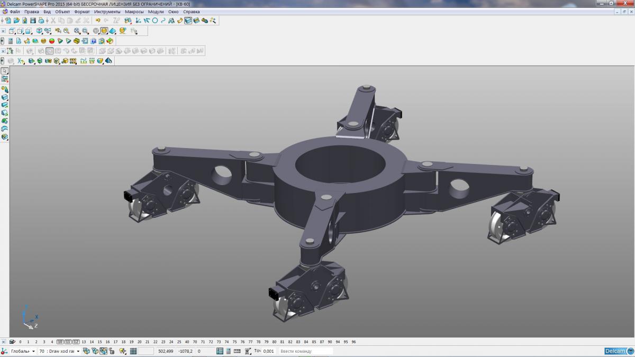This screenshot has width=635, height=357.
Task: Toggle level 12 visibility
Action: coord(76,342)
